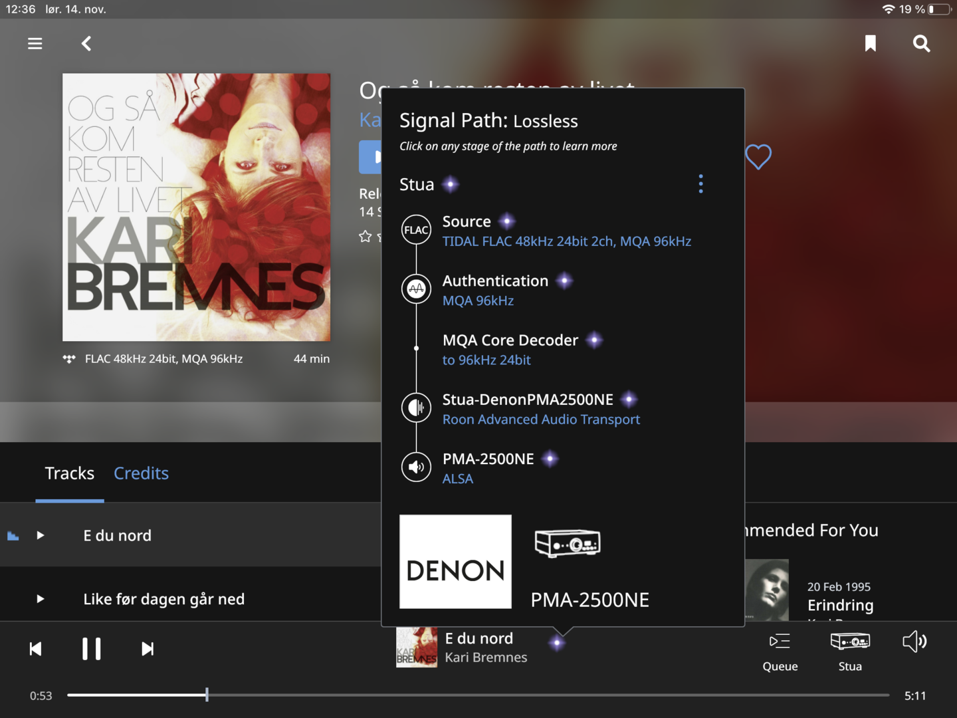The height and width of the screenshot is (718, 957).
Task: Click the ALSA output link
Action: (x=458, y=479)
